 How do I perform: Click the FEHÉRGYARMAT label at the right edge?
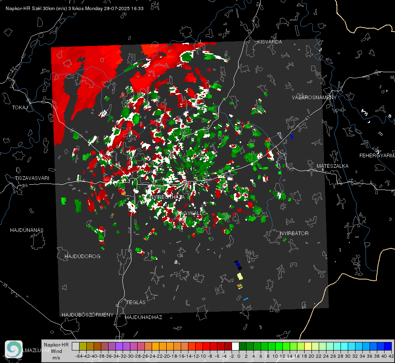click(x=377, y=156)
